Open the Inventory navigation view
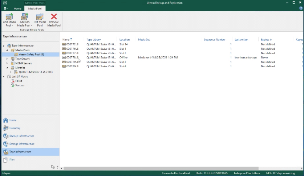 31,128
